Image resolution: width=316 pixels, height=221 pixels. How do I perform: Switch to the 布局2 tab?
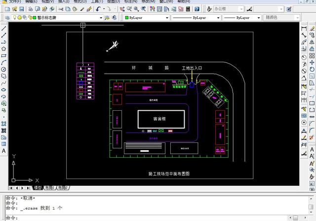click(63, 188)
